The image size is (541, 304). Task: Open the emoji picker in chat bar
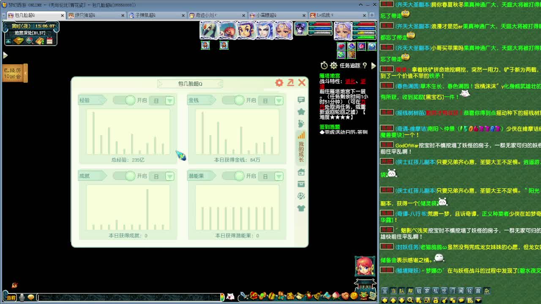(31, 298)
